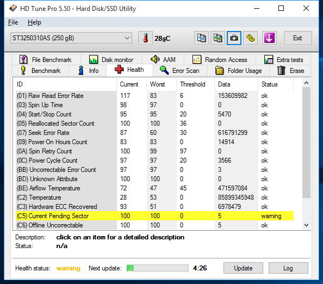This screenshot has width=323, height=284.
Task: Select the AAM speaker tab
Action: pos(163,60)
